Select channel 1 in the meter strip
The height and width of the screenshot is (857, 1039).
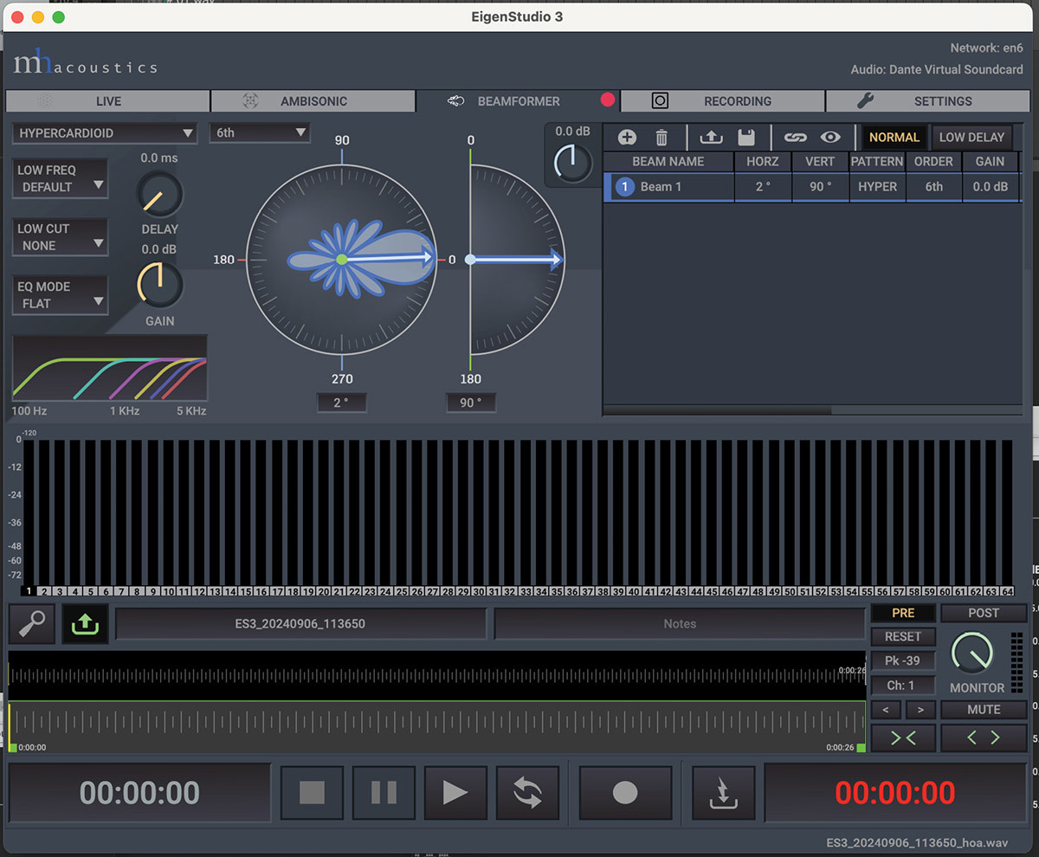[29, 592]
